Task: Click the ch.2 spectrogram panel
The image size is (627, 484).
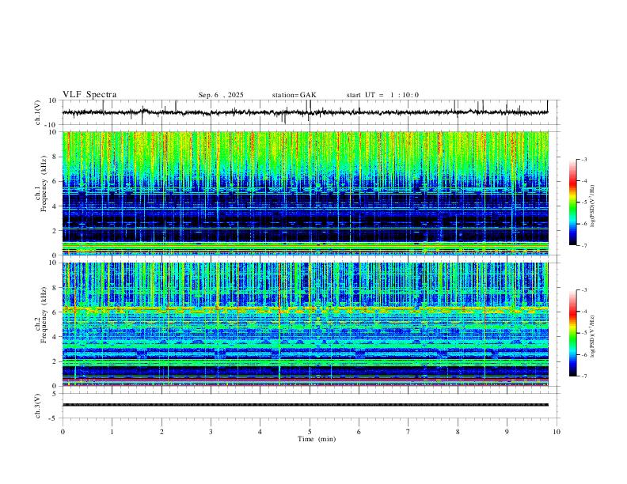Action: [x=305, y=324]
